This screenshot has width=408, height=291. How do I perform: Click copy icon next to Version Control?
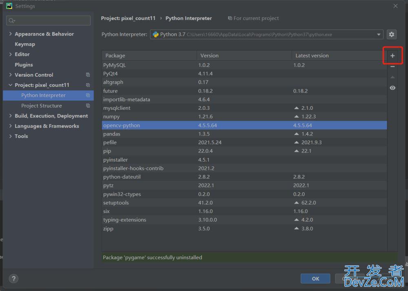[x=88, y=75]
